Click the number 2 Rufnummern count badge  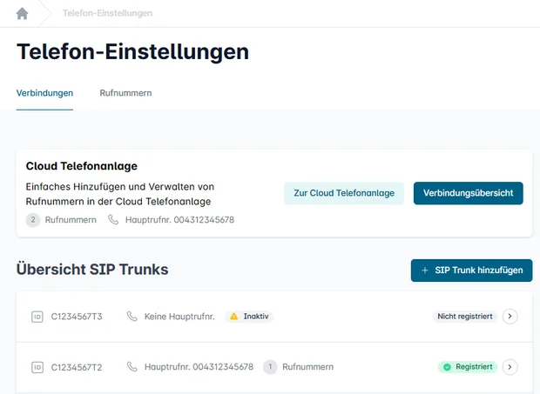pyautogui.click(x=33, y=220)
